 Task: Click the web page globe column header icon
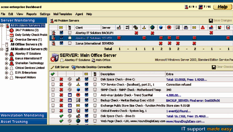point(152,28)
